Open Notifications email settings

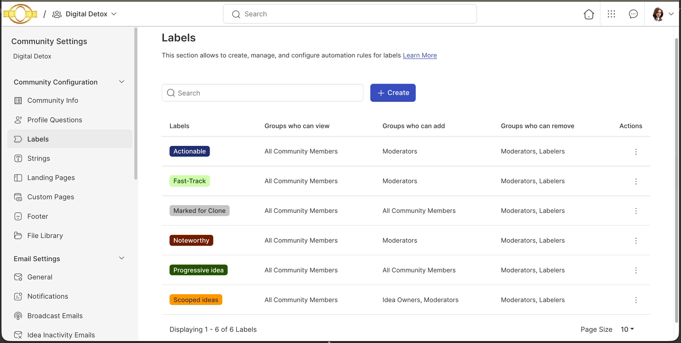(48, 296)
